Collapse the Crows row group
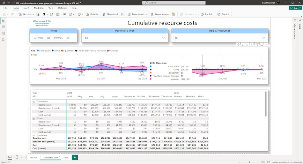Screen dimensions: 303x164 pos(33,119)
